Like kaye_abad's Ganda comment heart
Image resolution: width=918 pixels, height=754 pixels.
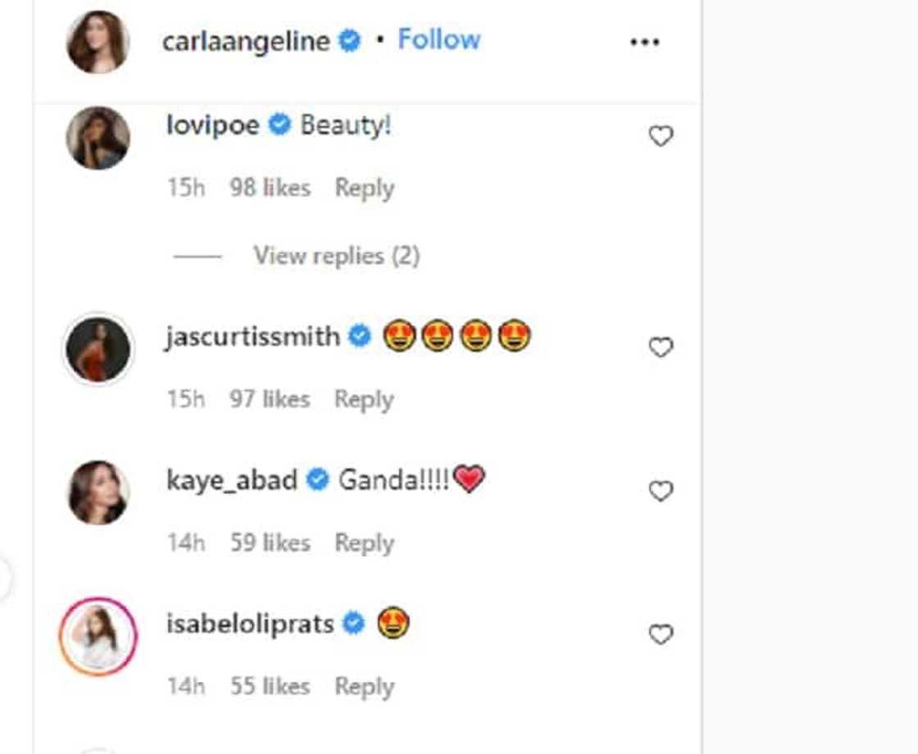661,491
